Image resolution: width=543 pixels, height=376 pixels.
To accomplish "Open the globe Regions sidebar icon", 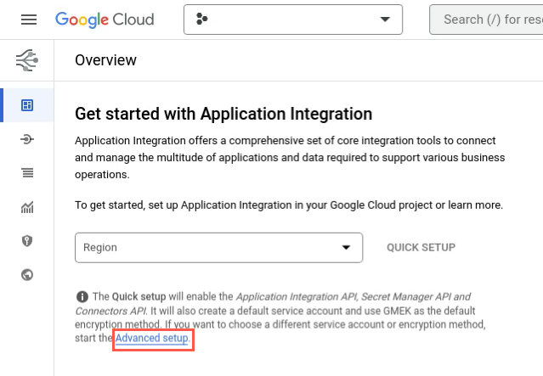I will (x=27, y=274).
